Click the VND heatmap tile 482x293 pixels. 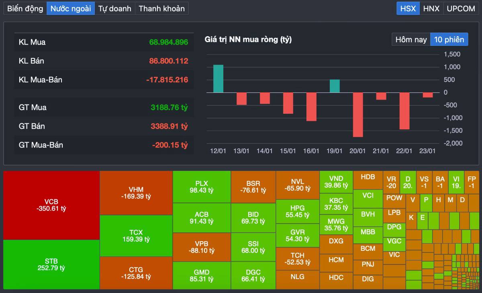point(336,182)
